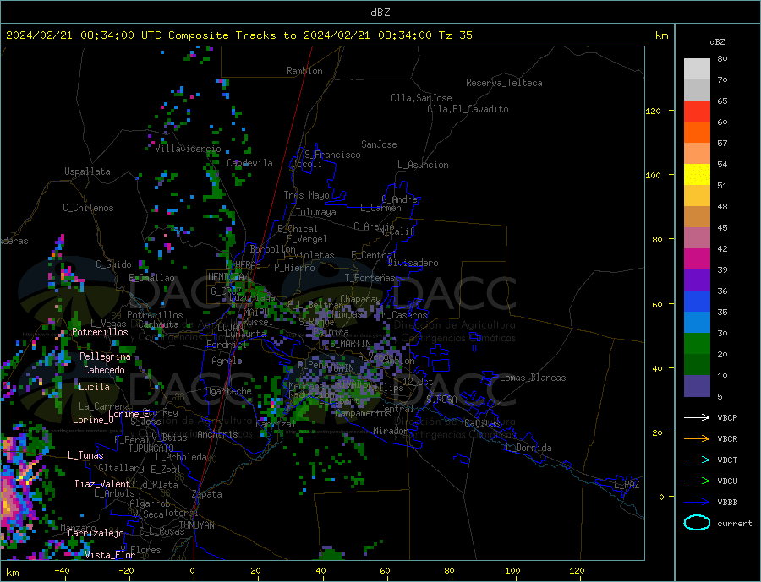Select the purple 5–10 dBZ color swatch
Image resolution: width=761 pixels, height=582 pixels.
698,386
